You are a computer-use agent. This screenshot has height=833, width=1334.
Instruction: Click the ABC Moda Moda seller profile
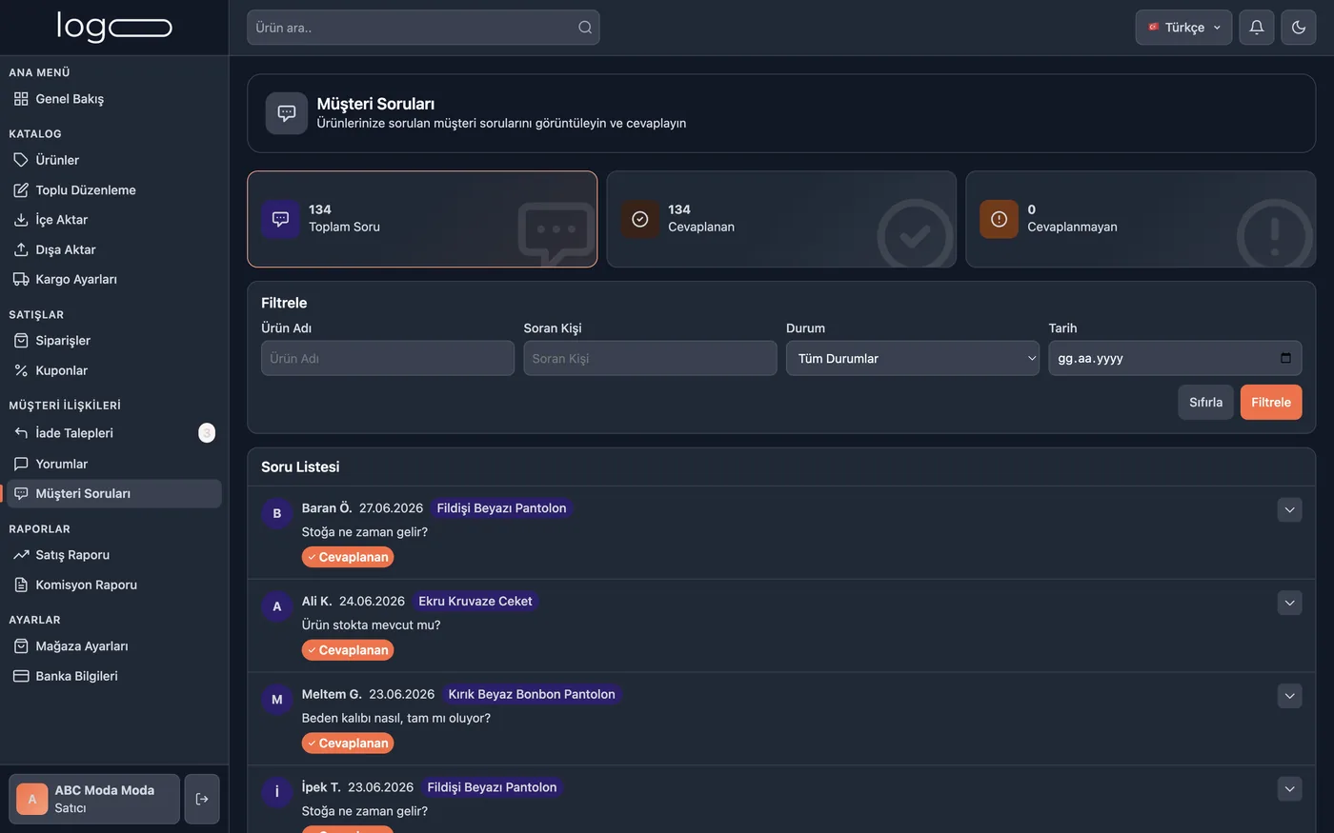94,799
